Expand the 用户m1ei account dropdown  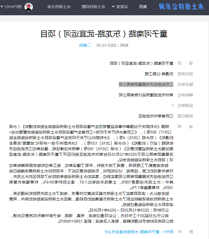tap(11, 7)
